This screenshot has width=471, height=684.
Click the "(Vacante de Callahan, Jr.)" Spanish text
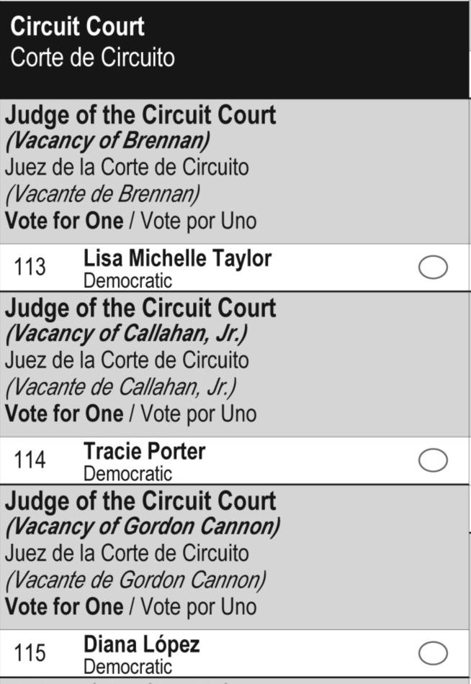[120, 387]
